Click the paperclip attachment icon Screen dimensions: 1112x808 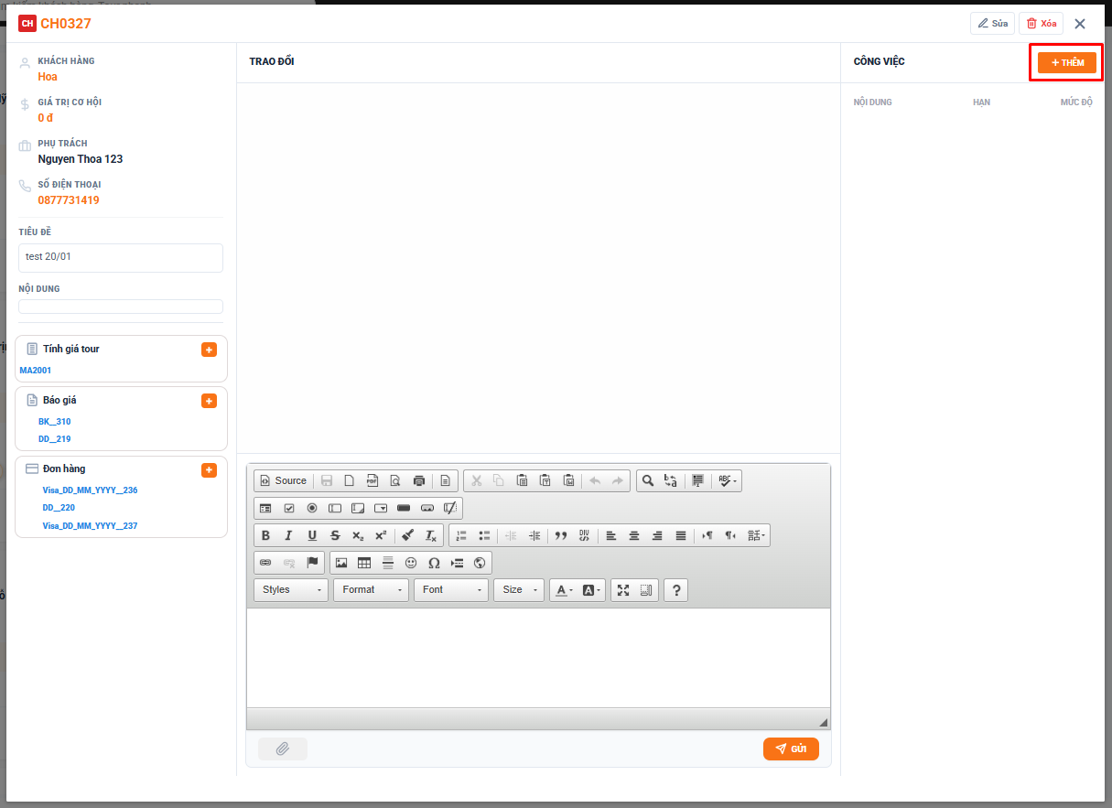click(x=283, y=749)
